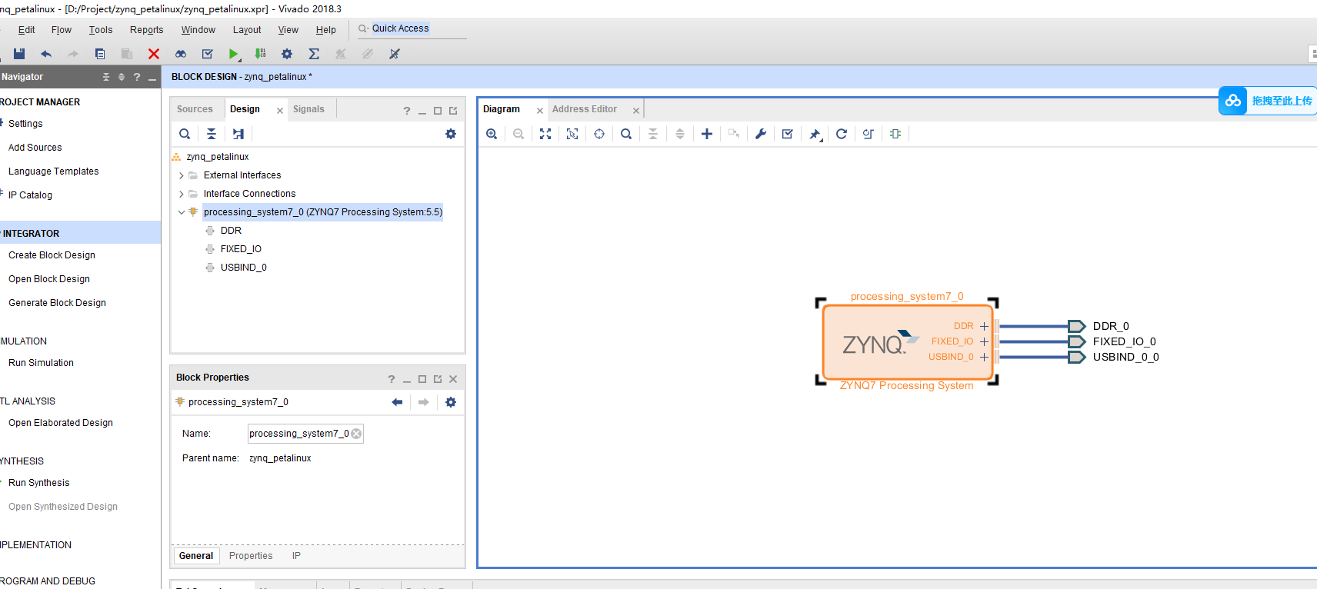The width and height of the screenshot is (1317, 589).
Task: Save the block design with the floppy icon
Action: (19, 54)
